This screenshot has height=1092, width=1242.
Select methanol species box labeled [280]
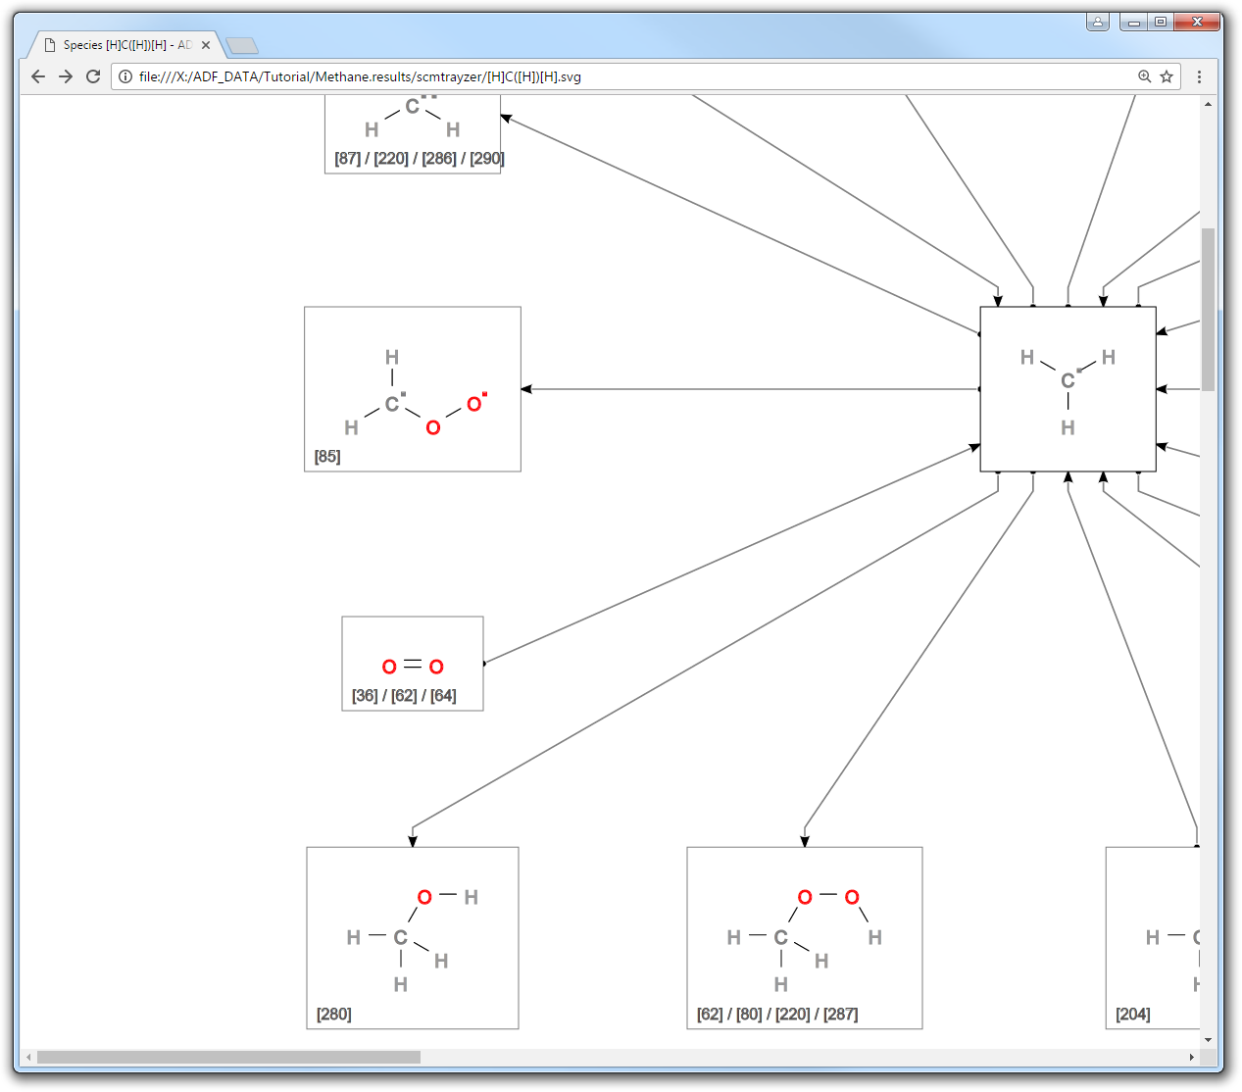(x=413, y=938)
